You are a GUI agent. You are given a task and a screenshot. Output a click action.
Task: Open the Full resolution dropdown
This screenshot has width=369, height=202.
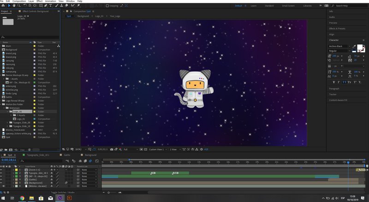pos(131,149)
